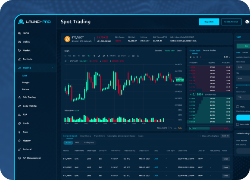Click the candlestick chart type icon

coord(94,56)
